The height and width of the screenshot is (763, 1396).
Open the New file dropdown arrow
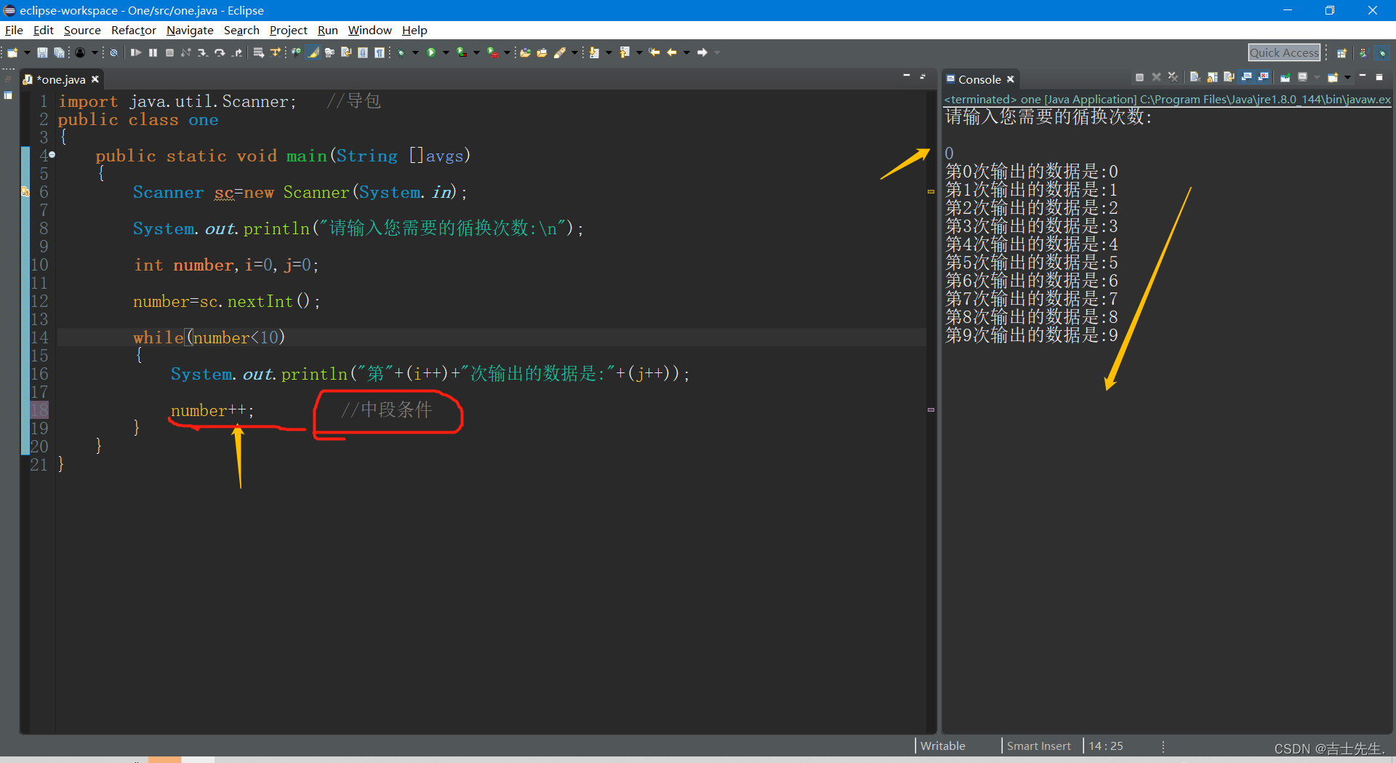27,52
